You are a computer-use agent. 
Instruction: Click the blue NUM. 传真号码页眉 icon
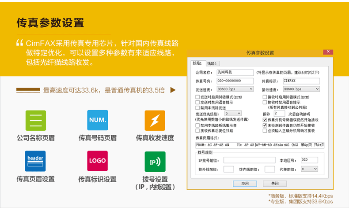tap(98, 120)
